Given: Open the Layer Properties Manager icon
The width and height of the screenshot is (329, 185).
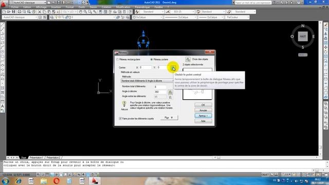Looking at the screenshot, I should click(x=51, y=17).
